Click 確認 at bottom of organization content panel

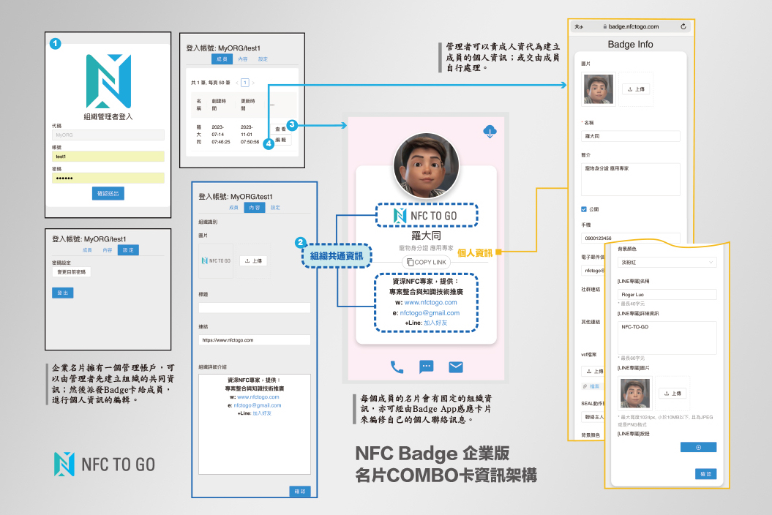(x=300, y=492)
